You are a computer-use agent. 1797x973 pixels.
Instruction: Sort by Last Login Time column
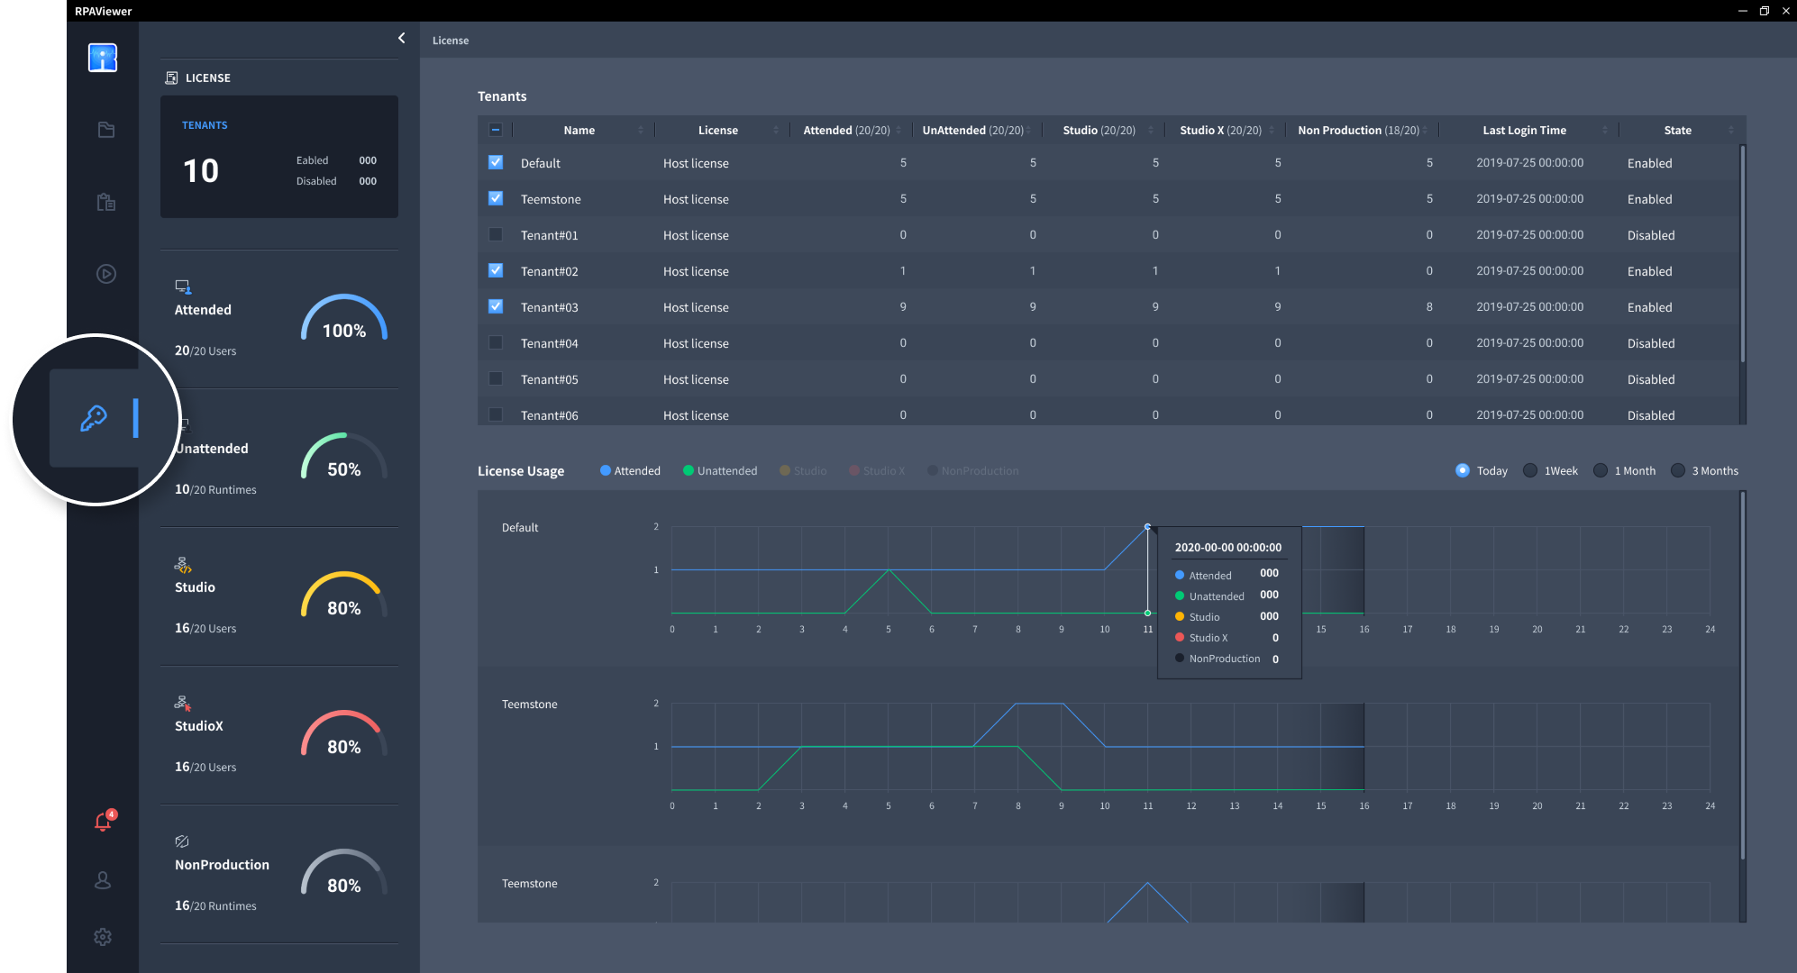1604,130
